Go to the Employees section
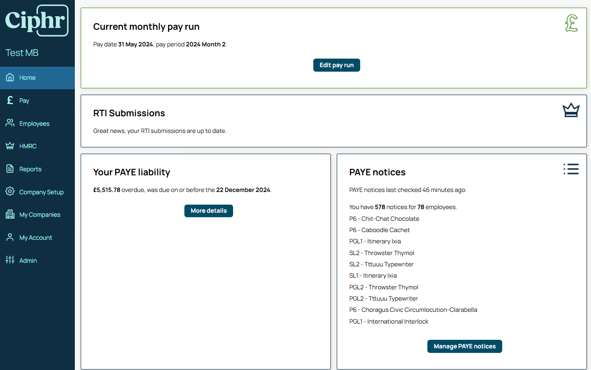This screenshot has height=370, width=591. (x=37, y=123)
